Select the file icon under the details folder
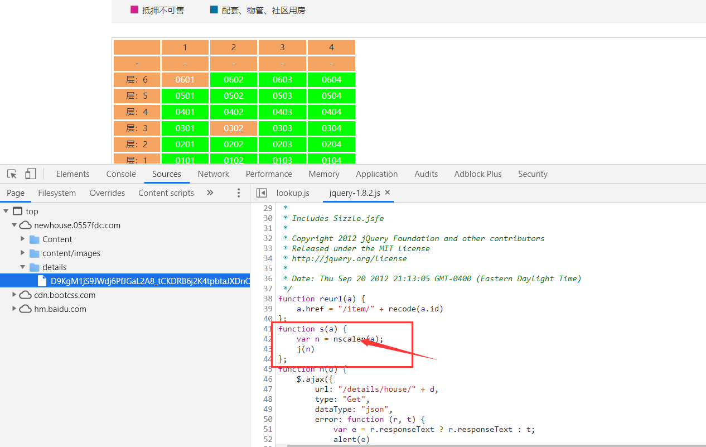 42,281
